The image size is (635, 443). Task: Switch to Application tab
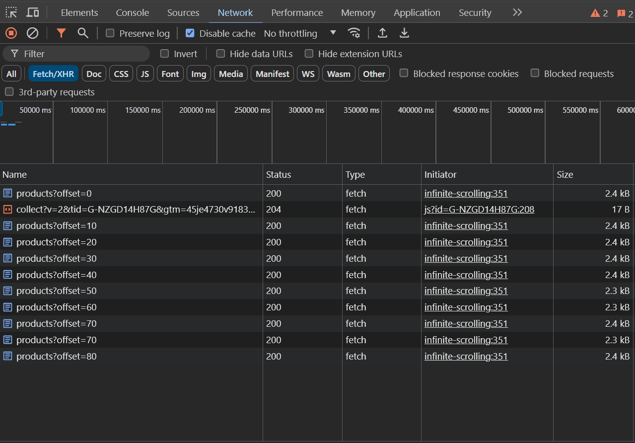(417, 13)
